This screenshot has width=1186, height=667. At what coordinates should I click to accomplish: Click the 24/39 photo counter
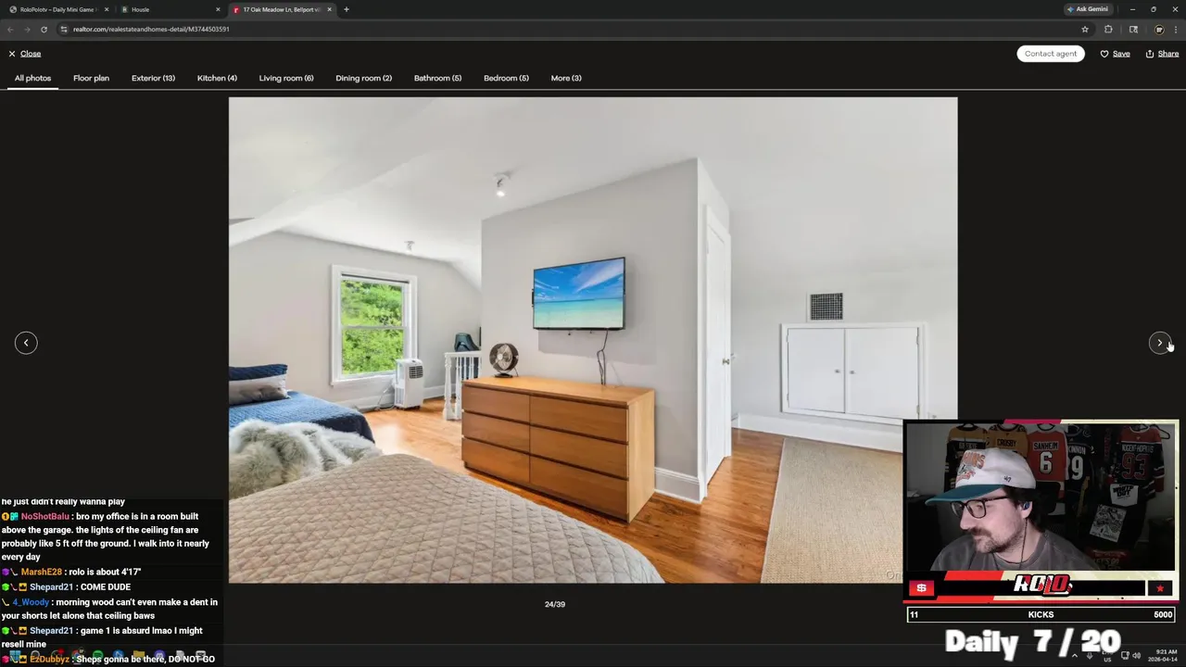click(x=555, y=604)
